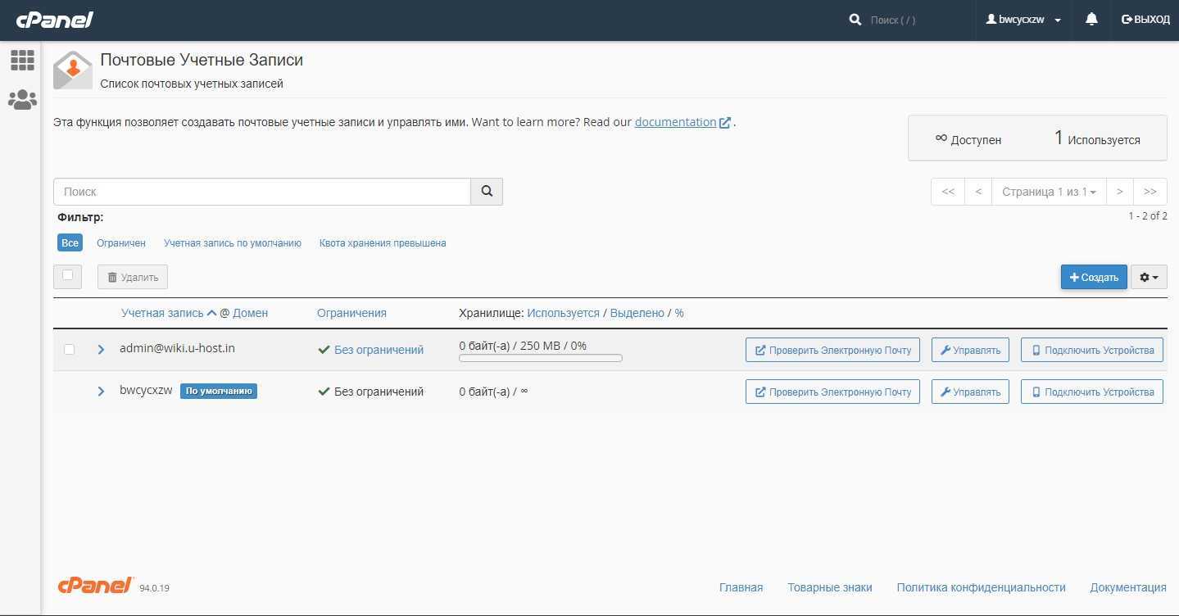Screen dimensions: 1179x616
Task: Click the notifications bell icon
Action: pyautogui.click(x=1091, y=20)
